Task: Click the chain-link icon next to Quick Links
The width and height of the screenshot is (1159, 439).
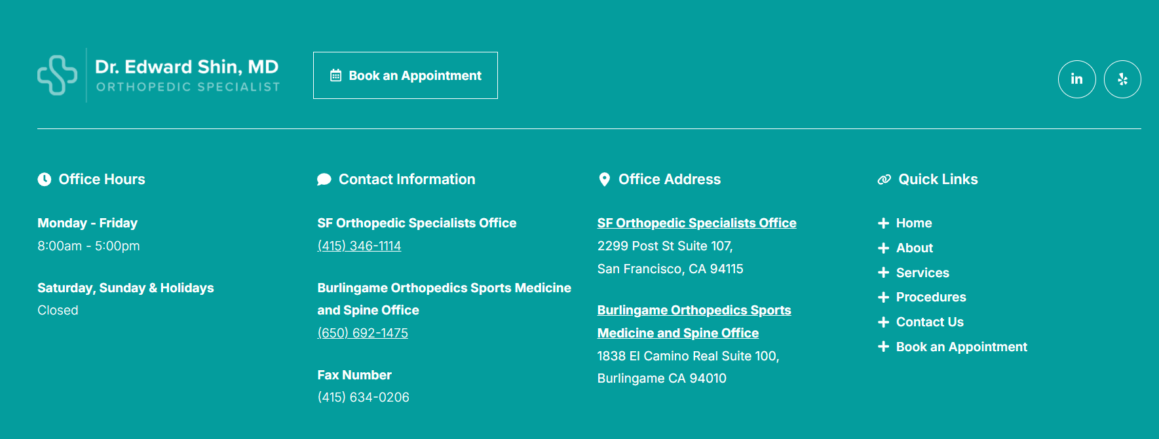Action: (x=883, y=179)
